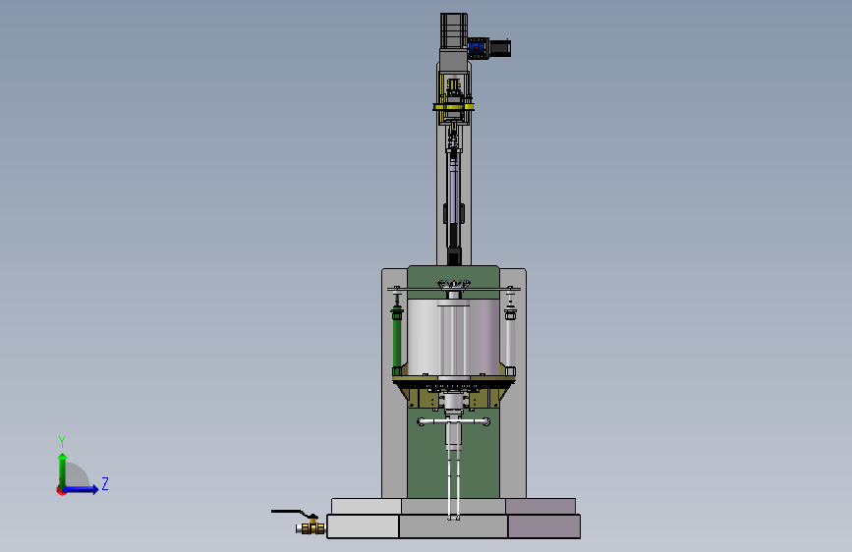
Task: Click the green Y axis arrow of triad
Action: tap(63, 469)
